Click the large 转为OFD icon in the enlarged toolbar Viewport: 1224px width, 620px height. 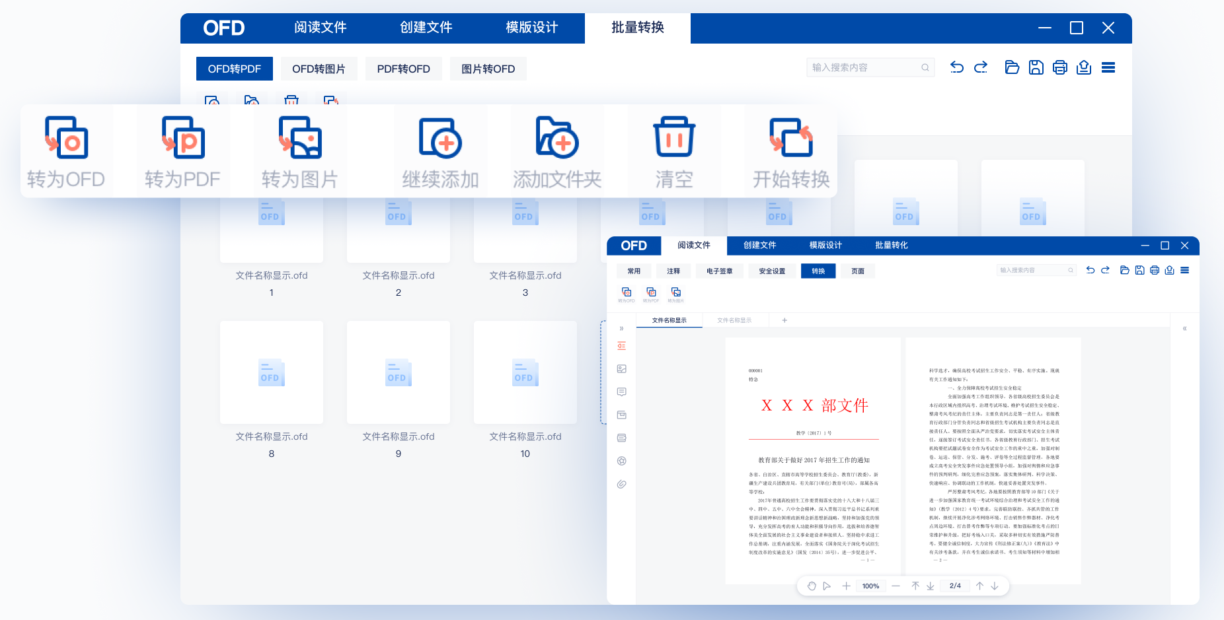pyautogui.click(x=67, y=137)
